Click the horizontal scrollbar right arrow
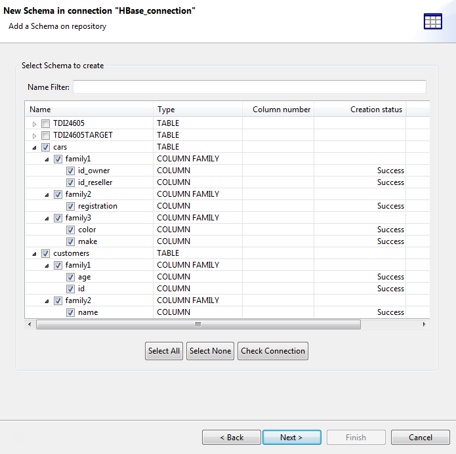 (x=424, y=324)
